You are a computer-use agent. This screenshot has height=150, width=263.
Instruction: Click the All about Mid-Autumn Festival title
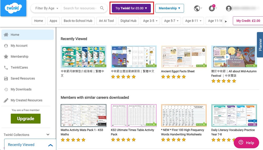[234, 73]
